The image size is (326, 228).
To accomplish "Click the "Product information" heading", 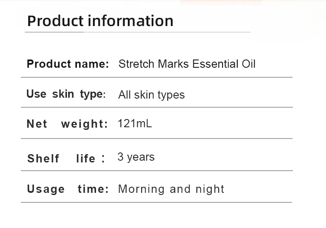I will 100,21.
